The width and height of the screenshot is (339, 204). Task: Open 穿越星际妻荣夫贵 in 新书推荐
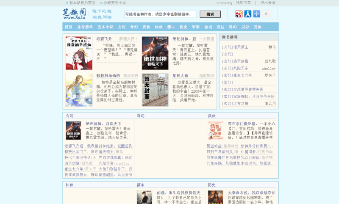pyautogui.click(x=248, y=89)
